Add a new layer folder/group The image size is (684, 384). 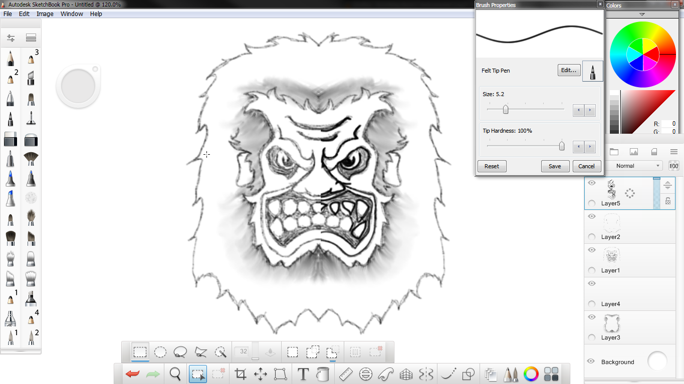[614, 152]
